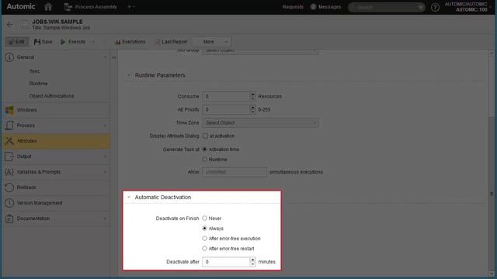Collapse the Runtime Parameters section
This screenshot has width=497, height=279.
(x=129, y=75)
